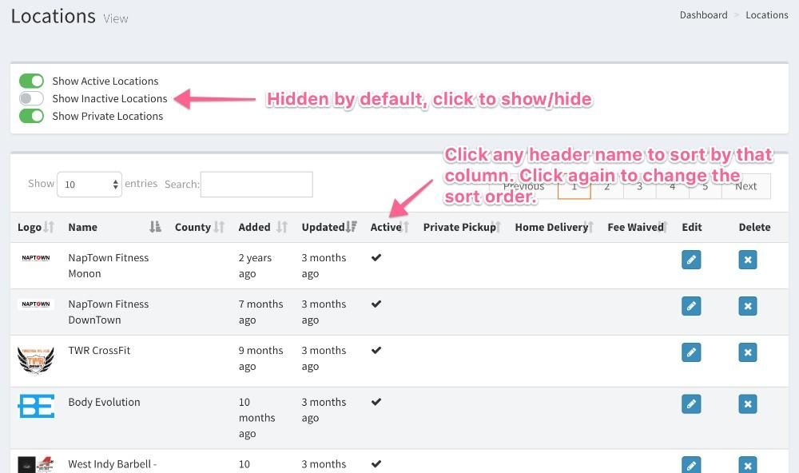Edit the NapTown Fitness Monon location

[691, 260]
